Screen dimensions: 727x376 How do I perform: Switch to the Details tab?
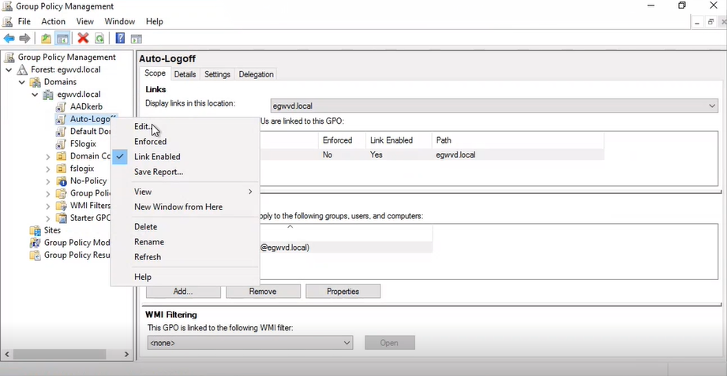pyautogui.click(x=185, y=74)
